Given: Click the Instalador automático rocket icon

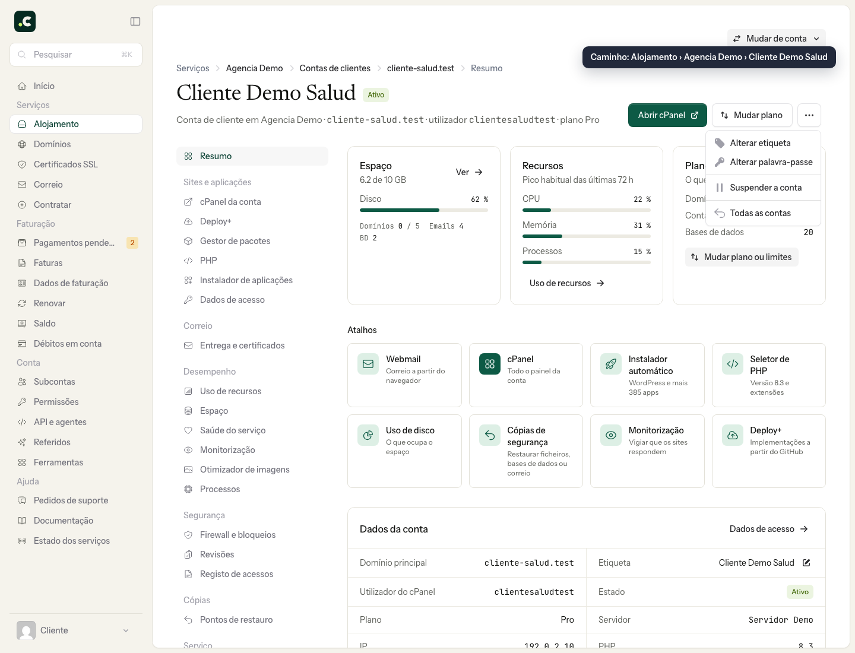Looking at the screenshot, I should [x=611, y=364].
